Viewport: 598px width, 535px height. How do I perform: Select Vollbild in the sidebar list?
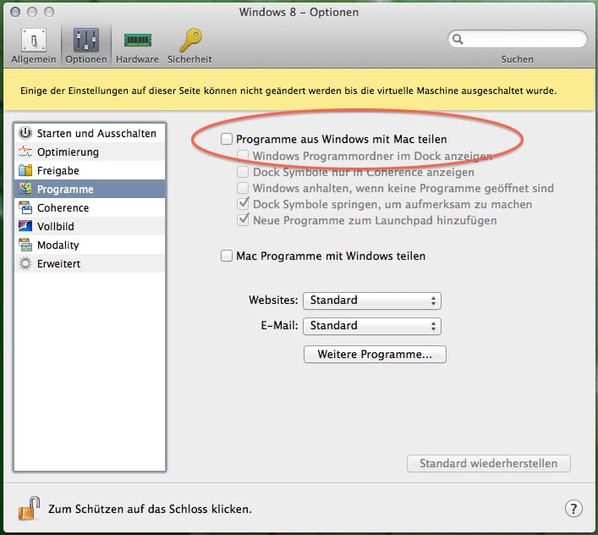coord(57,227)
